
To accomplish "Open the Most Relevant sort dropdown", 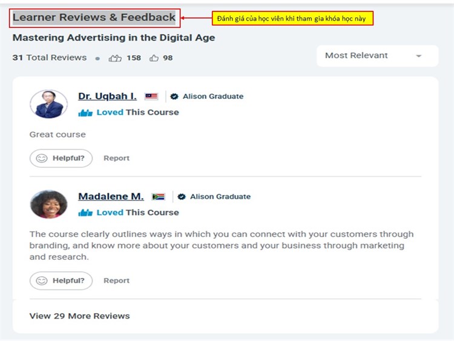I will (x=378, y=56).
